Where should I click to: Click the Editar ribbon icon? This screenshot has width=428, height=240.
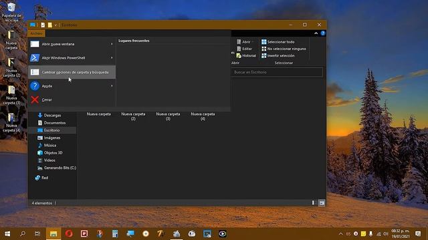click(239, 49)
